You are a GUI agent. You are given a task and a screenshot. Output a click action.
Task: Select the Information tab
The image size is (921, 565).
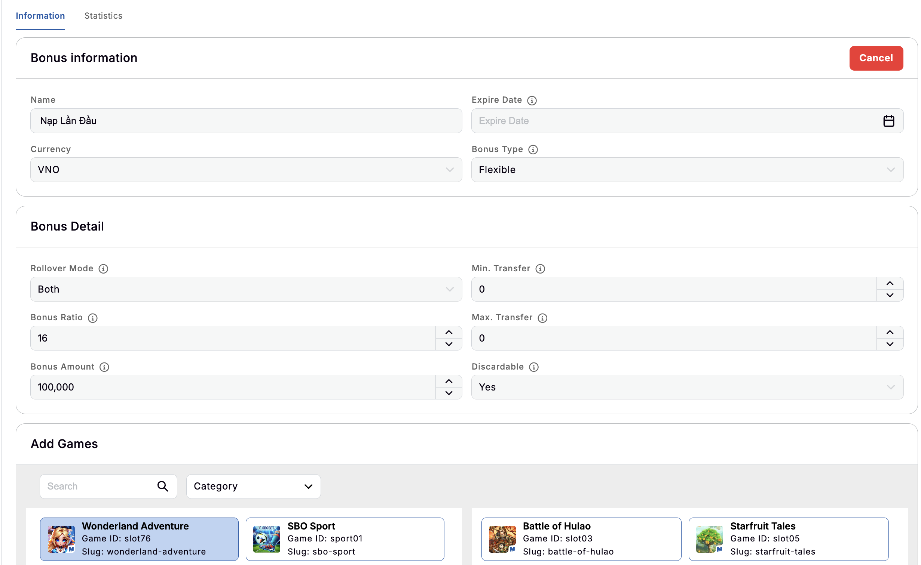[40, 16]
